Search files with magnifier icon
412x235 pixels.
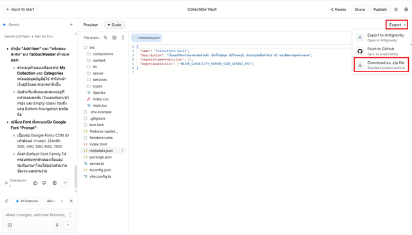pos(106,38)
